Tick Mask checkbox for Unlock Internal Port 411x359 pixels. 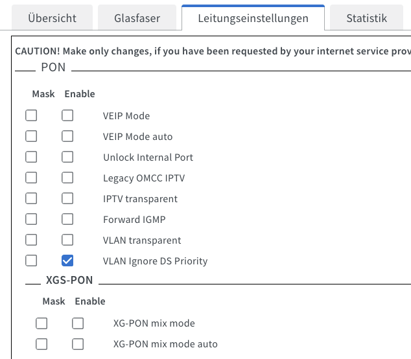(31, 157)
